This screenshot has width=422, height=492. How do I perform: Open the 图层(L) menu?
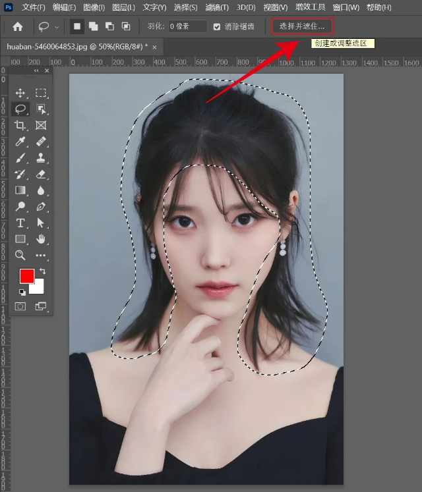(123, 7)
